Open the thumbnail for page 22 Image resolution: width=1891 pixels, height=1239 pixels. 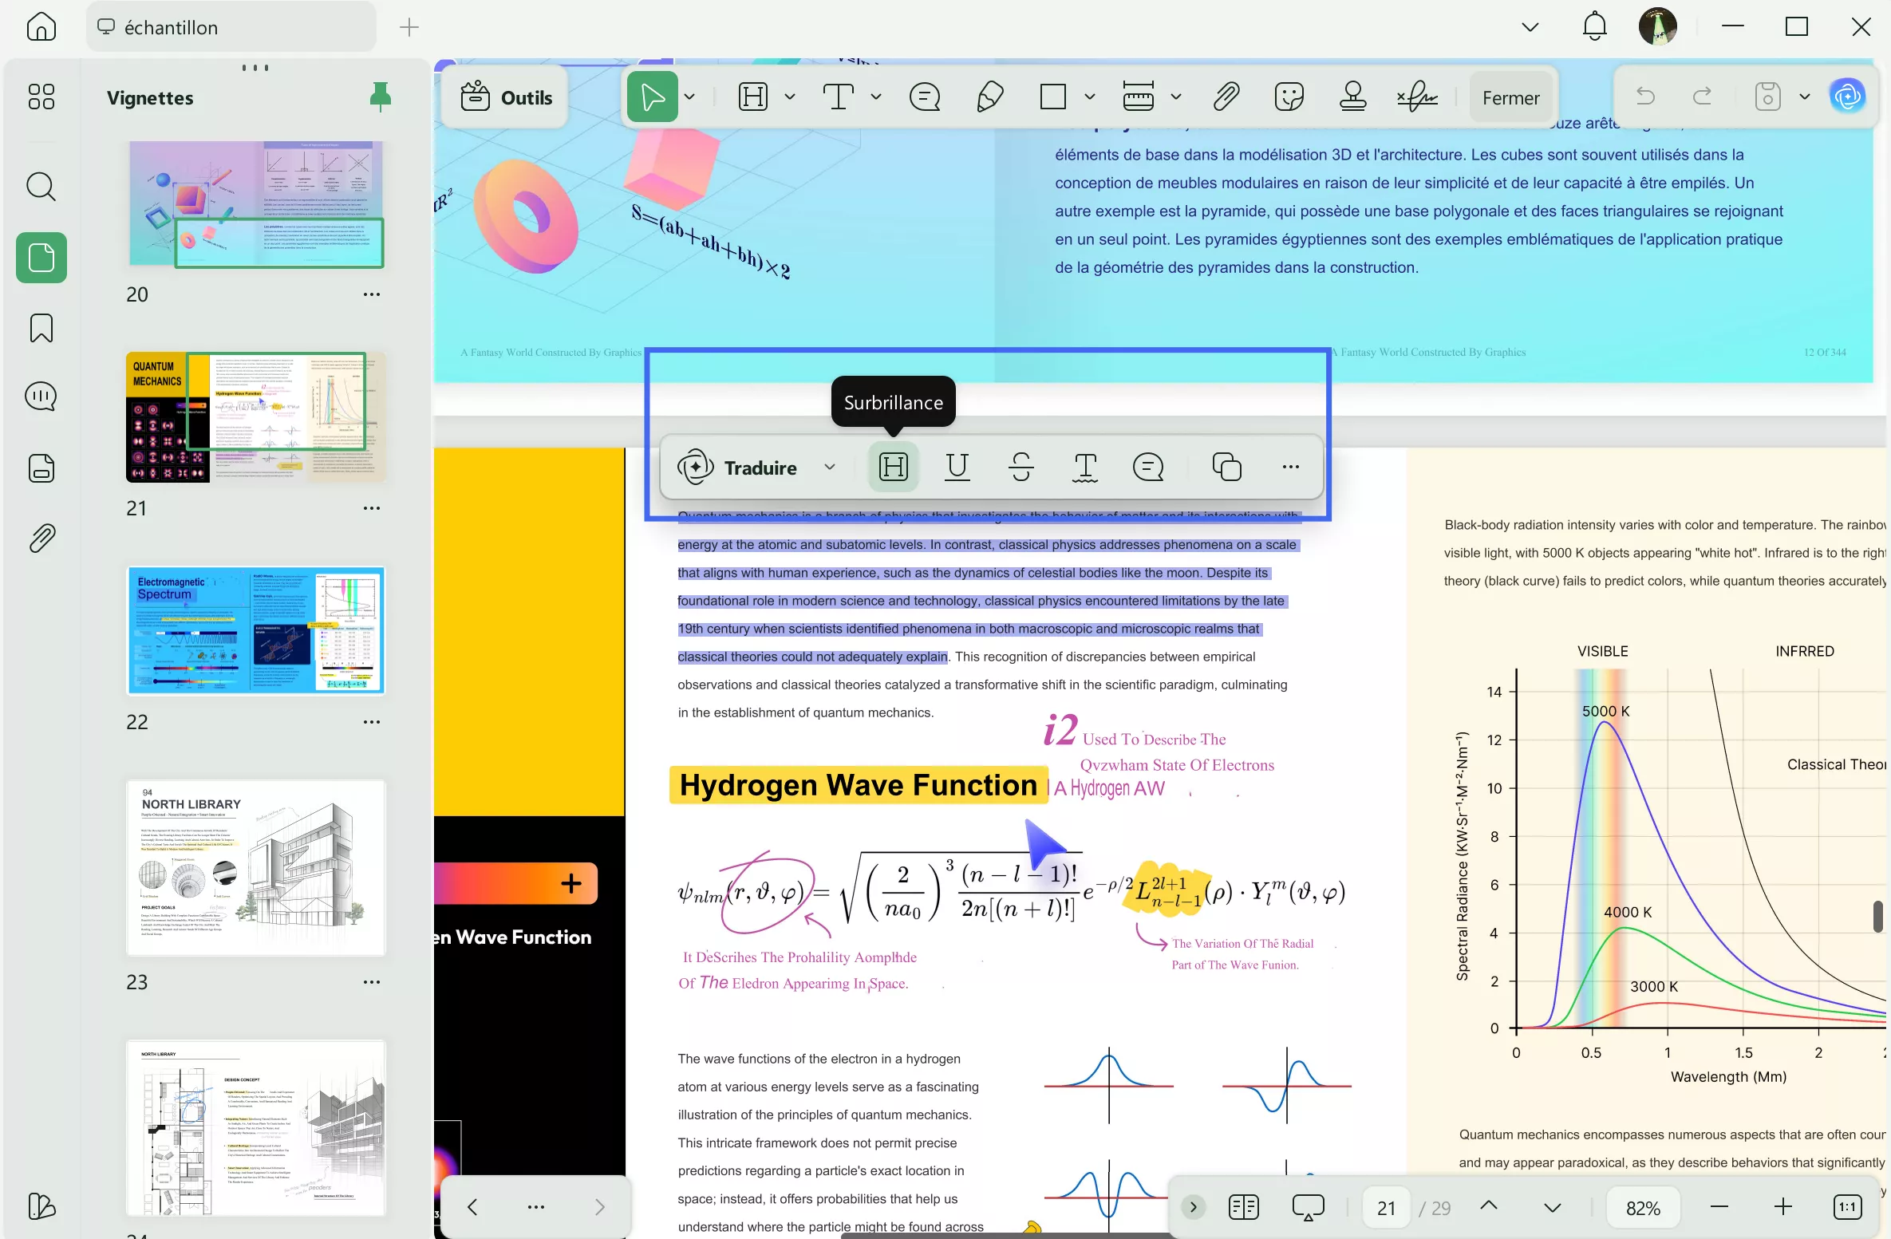[255, 630]
